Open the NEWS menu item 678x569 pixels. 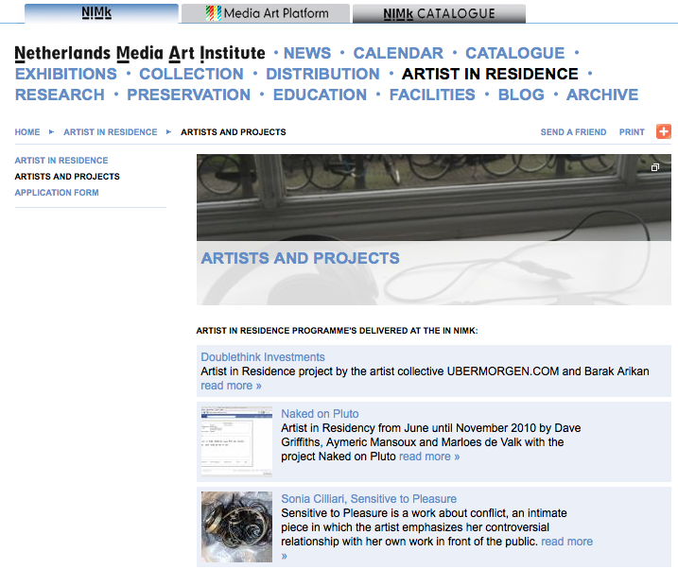click(x=307, y=53)
